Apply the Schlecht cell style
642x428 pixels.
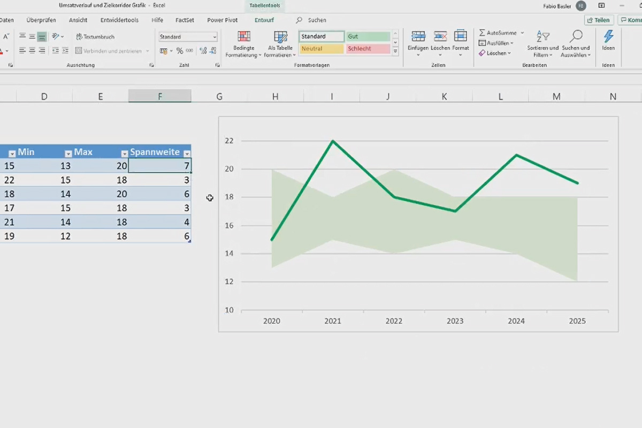click(x=368, y=49)
